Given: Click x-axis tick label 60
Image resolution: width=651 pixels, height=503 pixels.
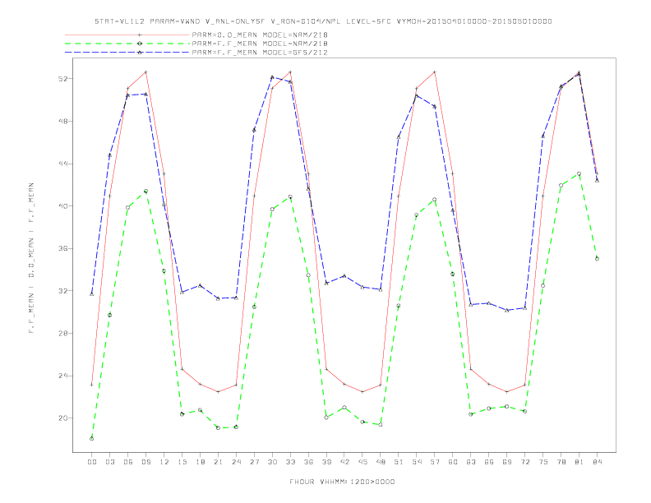Looking at the screenshot, I should pos(453,462).
